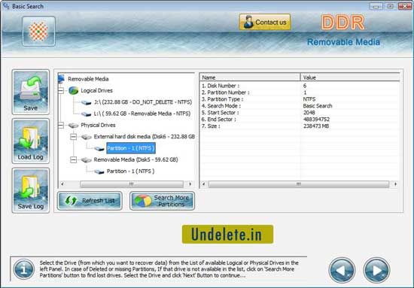Click the Name column header

pyautogui.click(x=249, y=77)
